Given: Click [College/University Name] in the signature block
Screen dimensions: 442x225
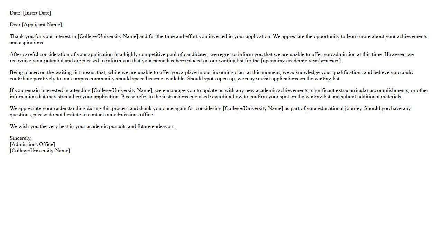Looking at the screenshot, I should [x=40, y=151].
